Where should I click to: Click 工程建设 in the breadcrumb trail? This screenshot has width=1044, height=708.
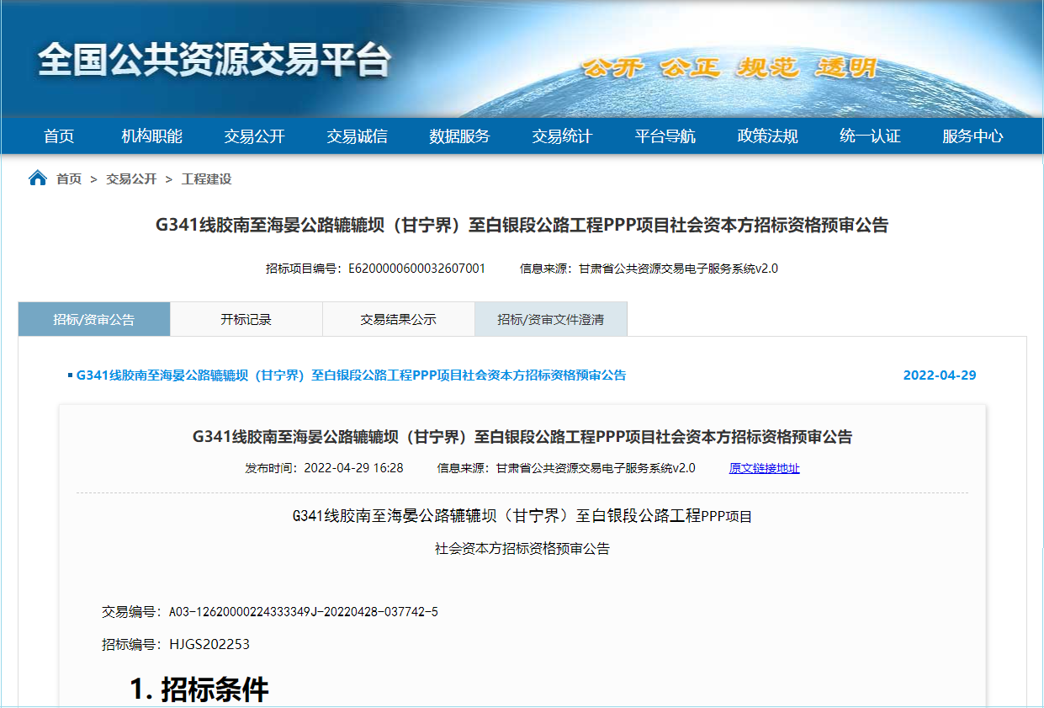[x=206, y=179]
